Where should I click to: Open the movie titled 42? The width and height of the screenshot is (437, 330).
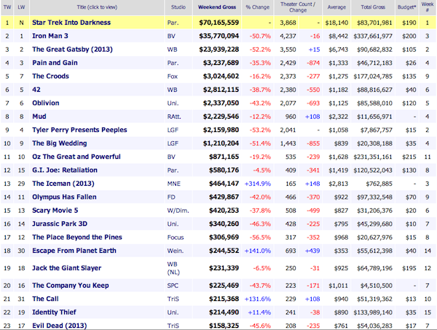(36, 90)
